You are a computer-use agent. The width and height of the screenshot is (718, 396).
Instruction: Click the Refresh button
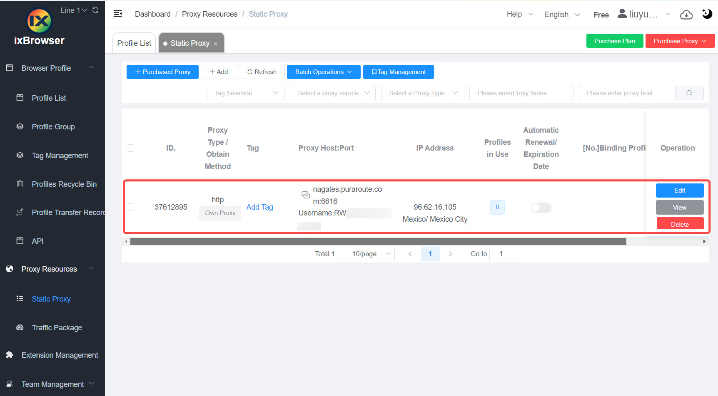[x=262, y=72]
